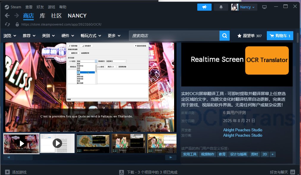
Task: Play the first nightlife trailer thumbnail
Action: pos(21,144)
